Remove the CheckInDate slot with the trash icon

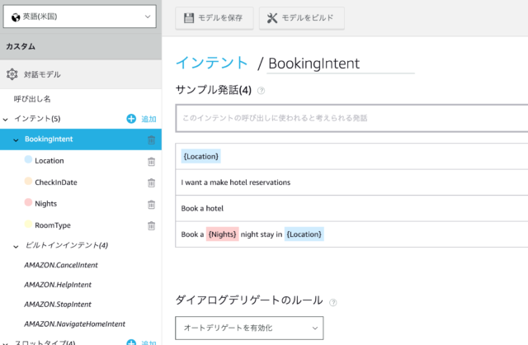(x=151, y=183)
